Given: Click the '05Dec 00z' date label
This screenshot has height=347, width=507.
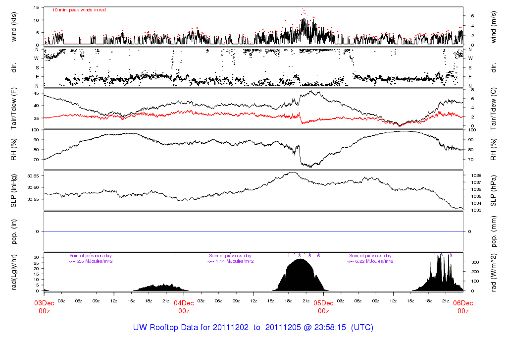Looking at the screenshot, I should [324, 307].
